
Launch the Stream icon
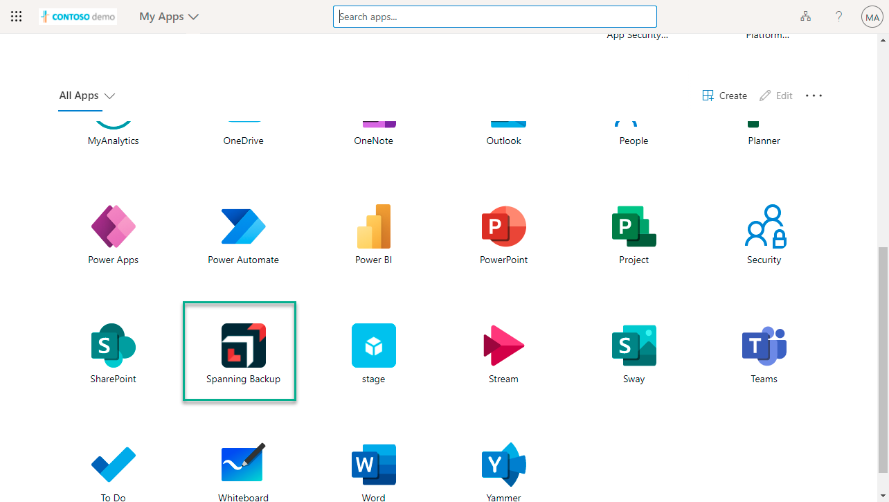pos(504,346)
